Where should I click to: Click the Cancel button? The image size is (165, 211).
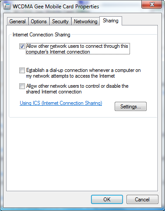(142, 200)
